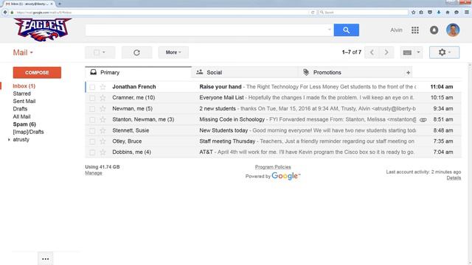Open the Drafts folder

pyautogui.click(x=20, y=109)
